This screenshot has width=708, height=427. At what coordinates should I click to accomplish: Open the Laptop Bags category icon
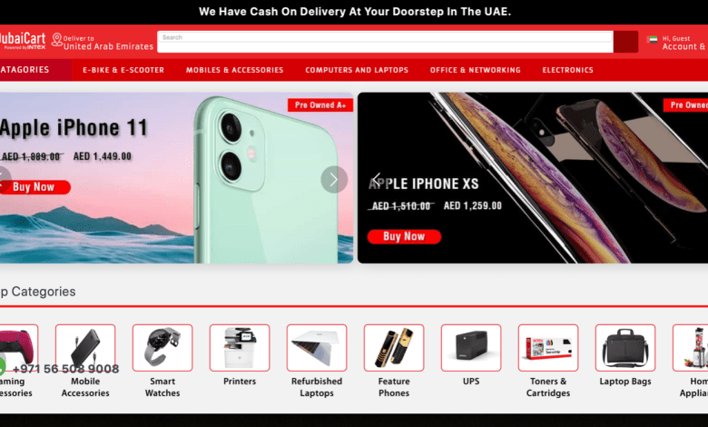click(x=625, y=347)
